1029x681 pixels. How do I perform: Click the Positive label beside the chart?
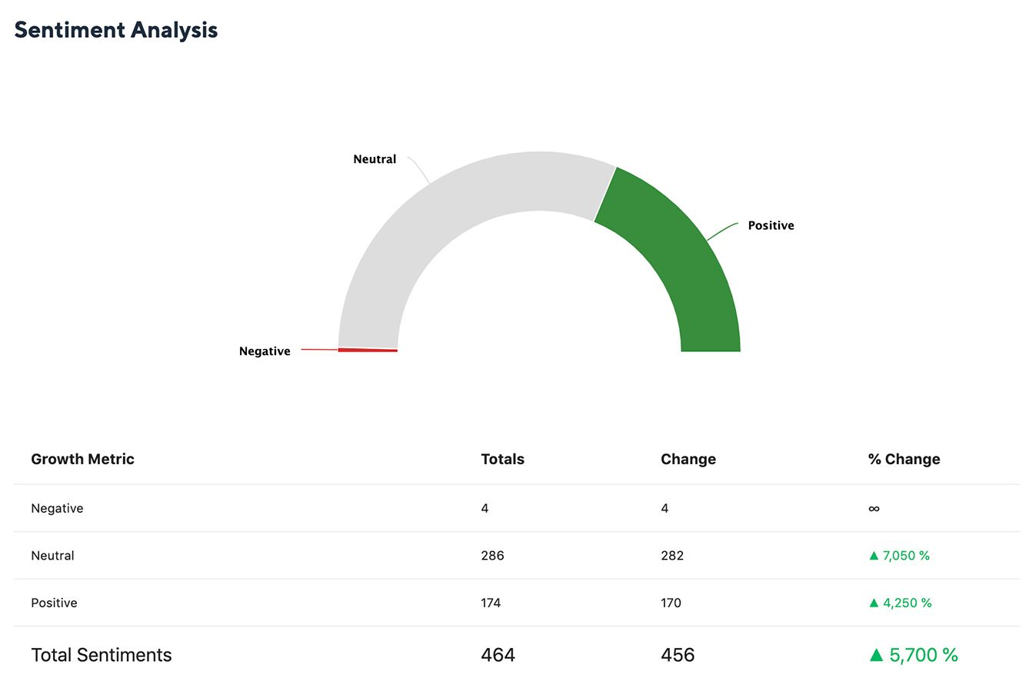tap(771, 225)
